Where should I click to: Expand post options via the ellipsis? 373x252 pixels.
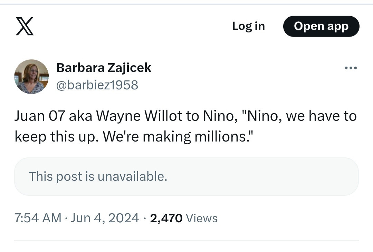point(351,68)
